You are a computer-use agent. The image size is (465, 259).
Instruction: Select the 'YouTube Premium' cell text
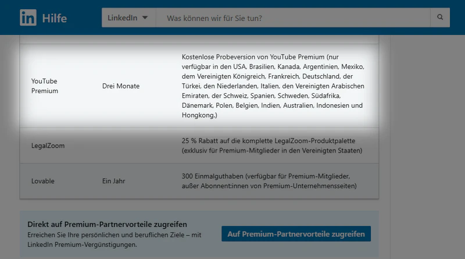(45, 86)
